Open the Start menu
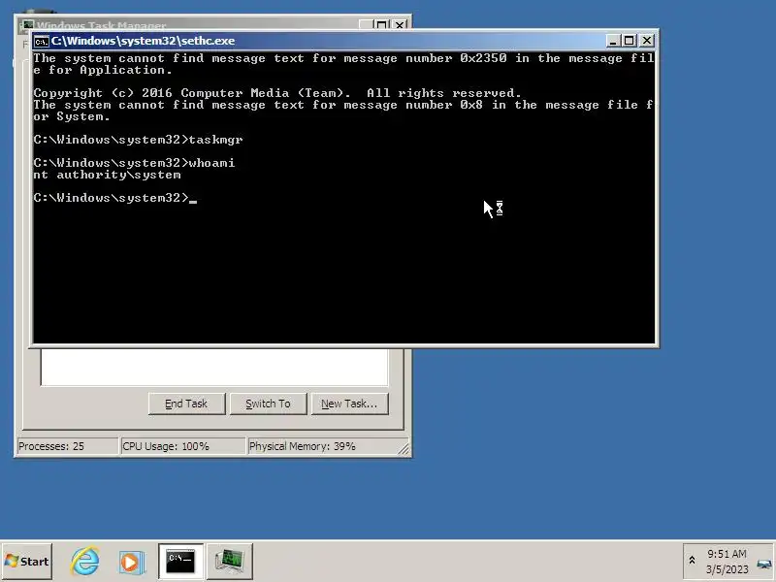This screenshot has width=776, height=582. point(27,562)
